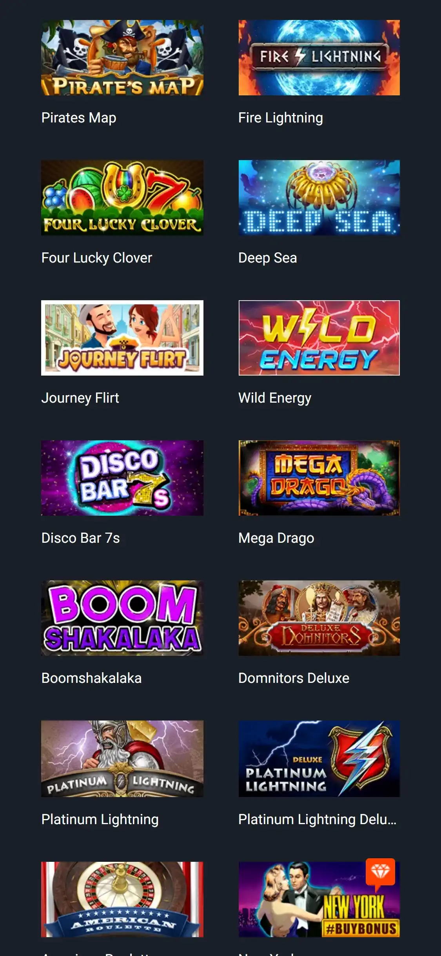Viewport: 441px width, 956px height.
Task: Select the Boomshakalaka title link
Action: [x=91, y=678]
